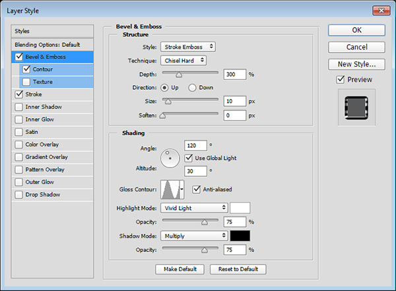Image resolution: width=396 pixels, height=291 pixels.
Task: Open the Style dropdown showing Stroke Emboss
Action: coord(187,46)
